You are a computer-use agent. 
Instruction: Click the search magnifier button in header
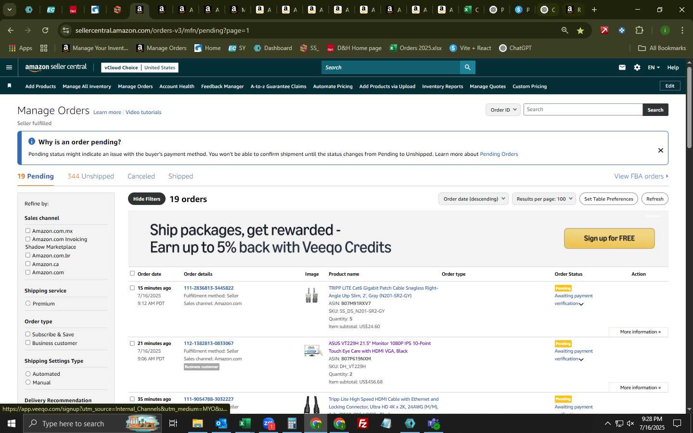(x=467, y=67)
